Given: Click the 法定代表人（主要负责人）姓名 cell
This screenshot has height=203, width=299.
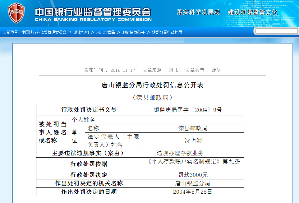Looking at the screenshot, I should click(113, 141).
